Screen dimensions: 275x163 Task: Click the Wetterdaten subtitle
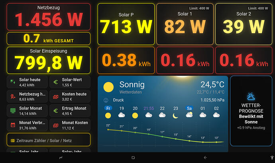tap(130, 92)
